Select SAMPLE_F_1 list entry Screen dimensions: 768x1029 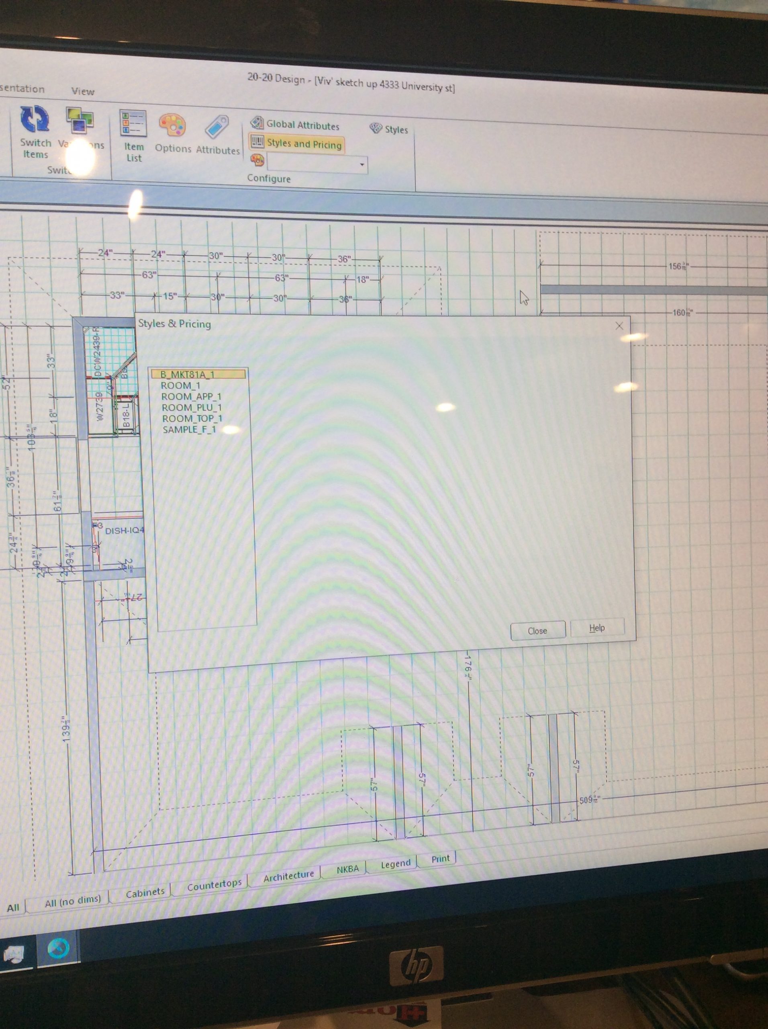189,429
